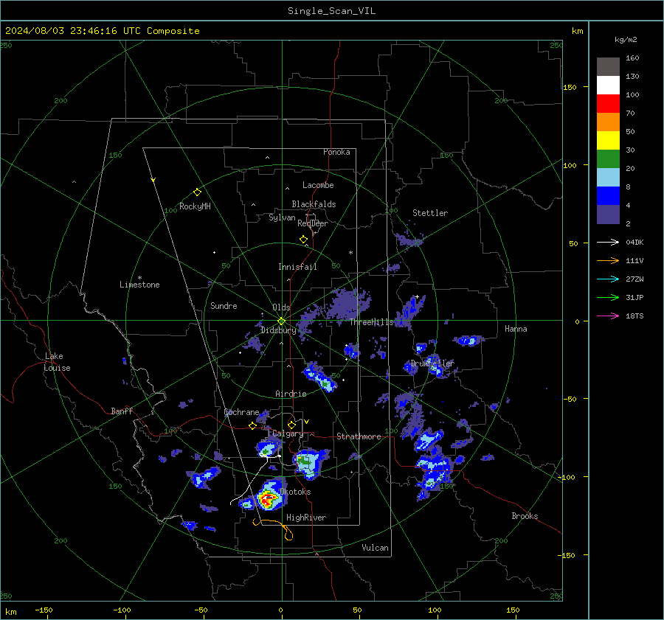This screenshot has height=620, width=664.
Task: Click the Airdrie city label
Action: 291,394
